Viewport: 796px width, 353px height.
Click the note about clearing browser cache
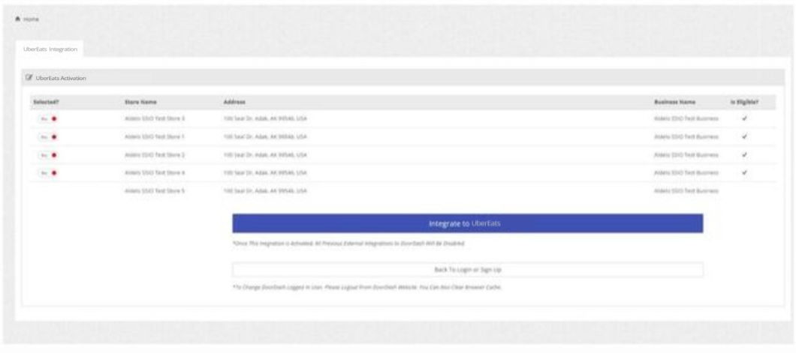[367, 287]
